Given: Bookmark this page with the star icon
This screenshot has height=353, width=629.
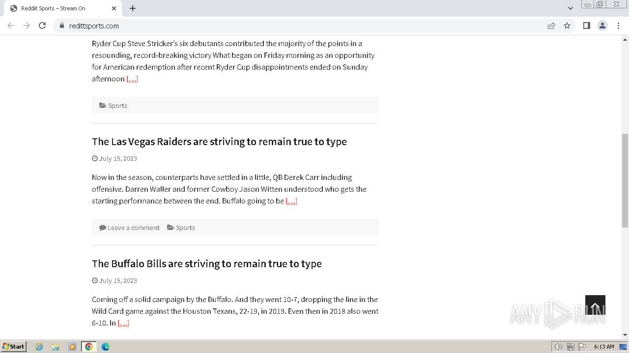Looking at the screenshot, I should tap(567, 25).
